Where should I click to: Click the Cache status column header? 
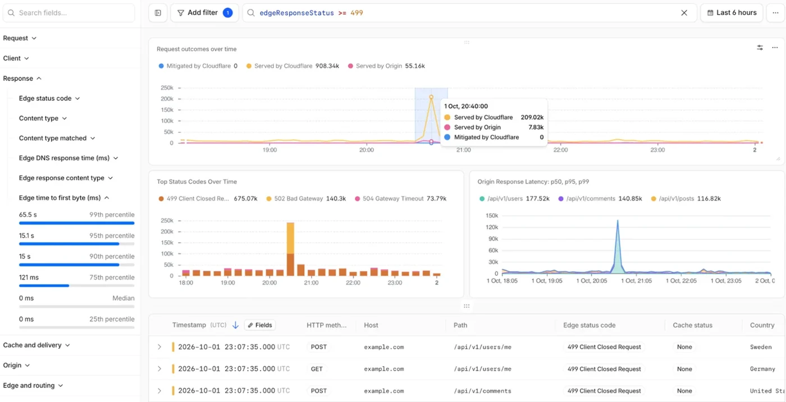click(693, 325)
